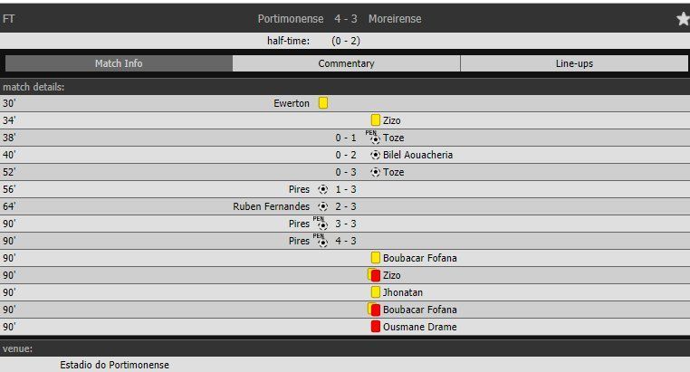Click Jhonatan's yellow card icon

click(x=375, y=292)
